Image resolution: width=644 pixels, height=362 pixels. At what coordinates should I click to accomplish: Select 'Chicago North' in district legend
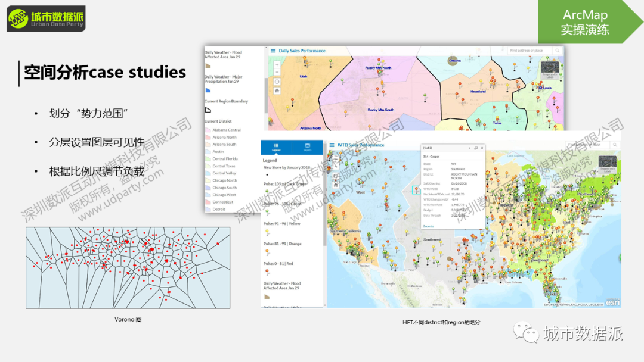coord(225,180)
